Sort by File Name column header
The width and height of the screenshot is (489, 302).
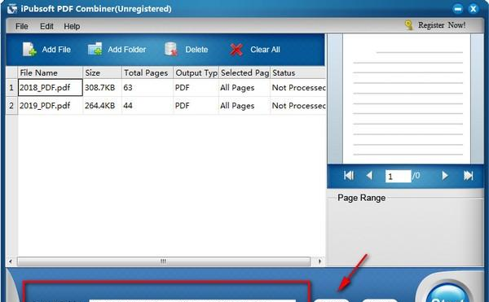tap(51, 72)
